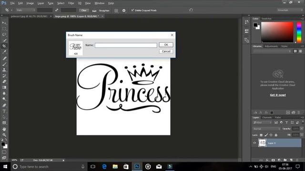
Task: Open the crop ratio preset dropdown
Action: click(x=26, y=10)
